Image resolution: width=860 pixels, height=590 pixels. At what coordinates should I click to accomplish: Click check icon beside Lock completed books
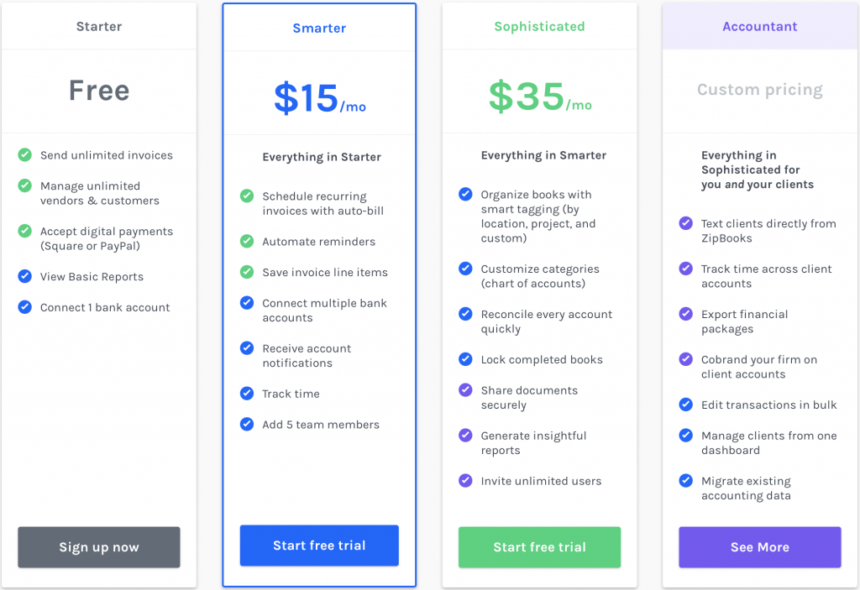pos(465,359)
